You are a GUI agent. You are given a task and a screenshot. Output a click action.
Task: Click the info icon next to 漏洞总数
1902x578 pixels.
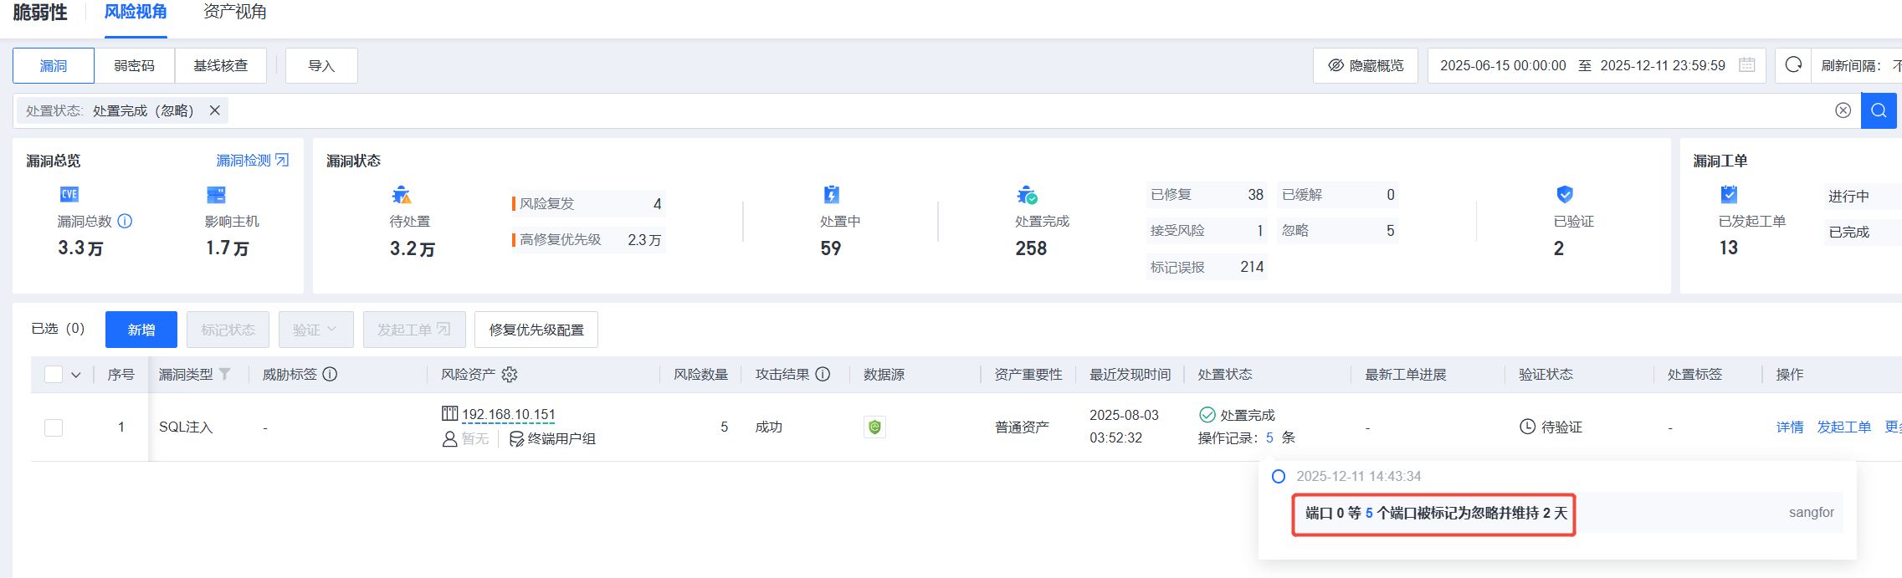pyautogui.click(x=125, y=221)
